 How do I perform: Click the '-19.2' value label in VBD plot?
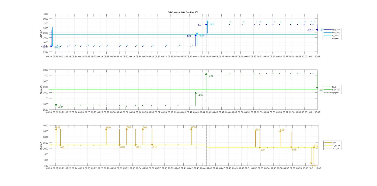[57, 48]
